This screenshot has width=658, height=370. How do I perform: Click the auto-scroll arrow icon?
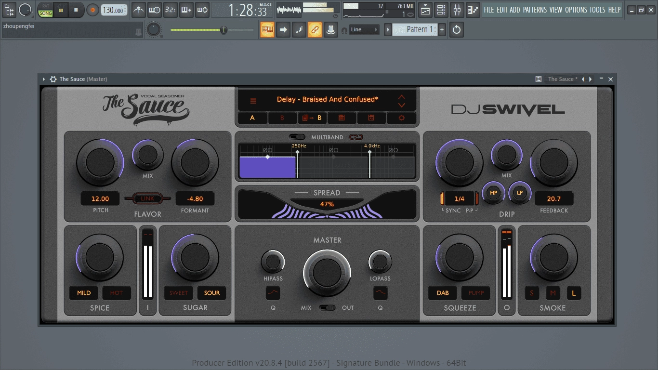[283, 30]
